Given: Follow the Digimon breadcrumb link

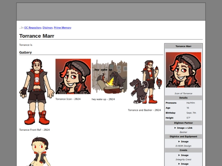Looking at the screenshot, I should click(x=48, y=28).
